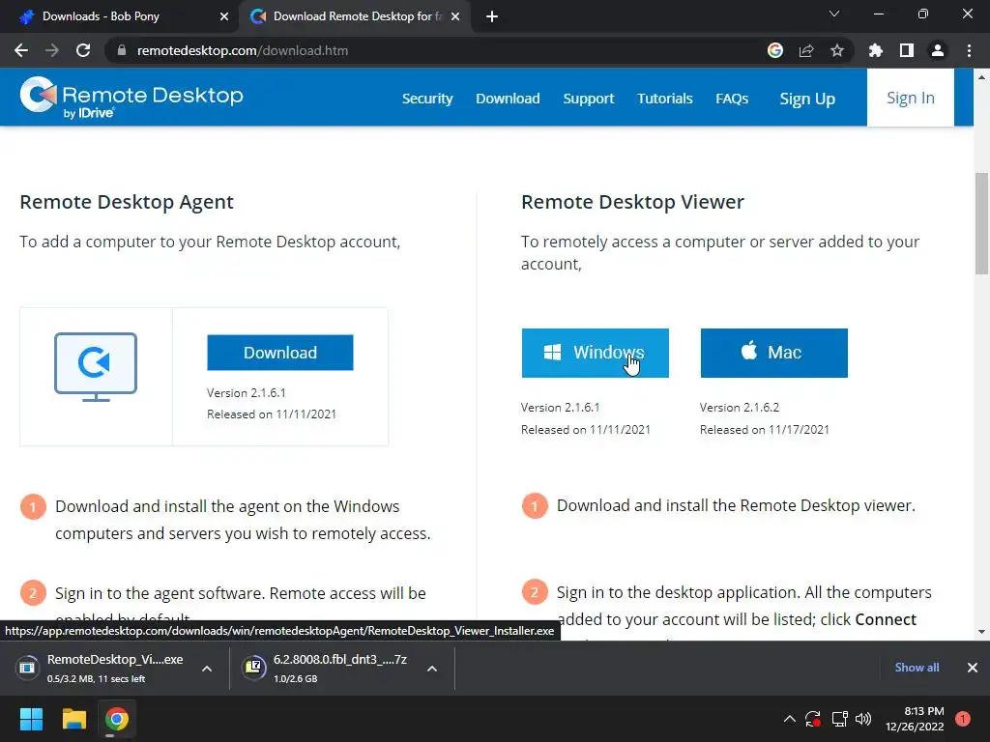Viewport: 990px width, 742px height.
Task: Open the Chrome profile icon
Action: coord(938,50)
